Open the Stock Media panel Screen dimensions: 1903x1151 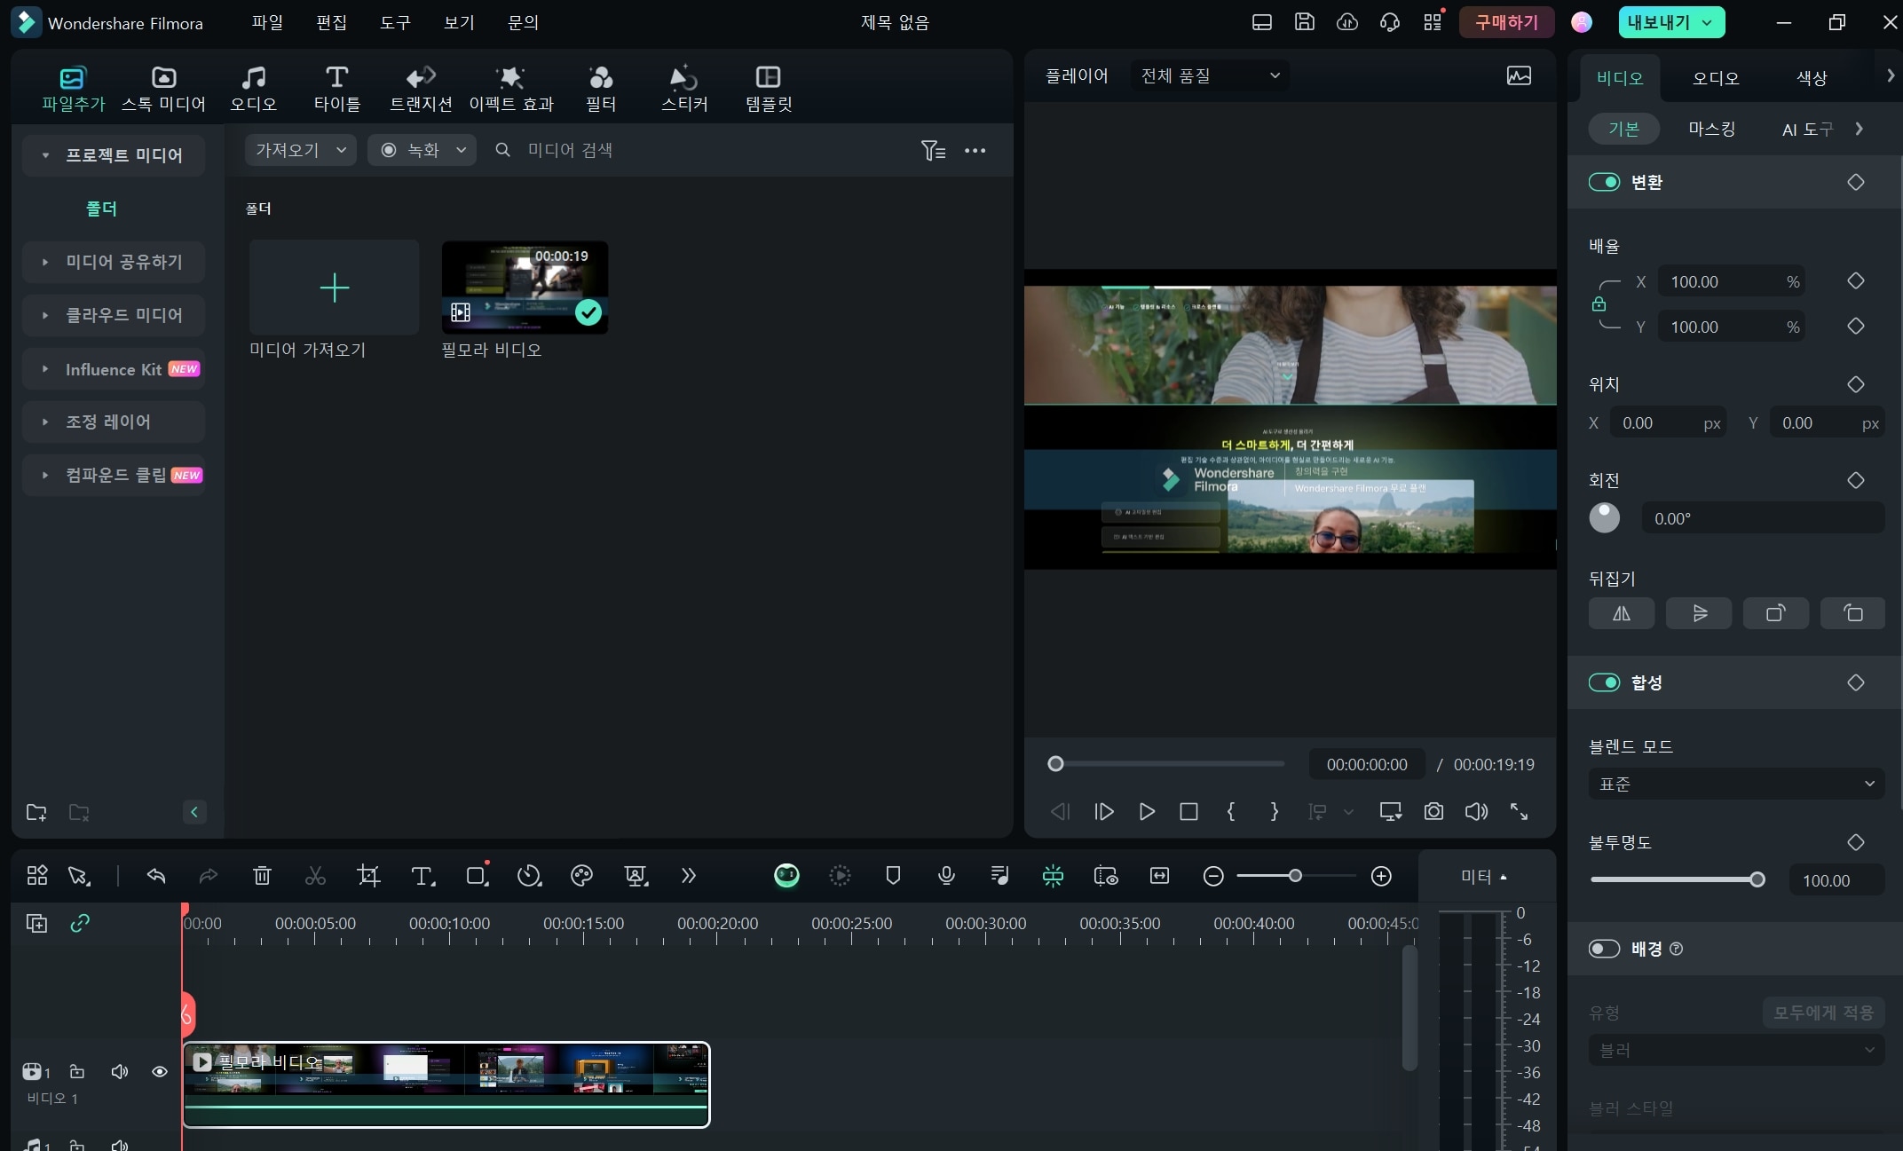(163, 89)
